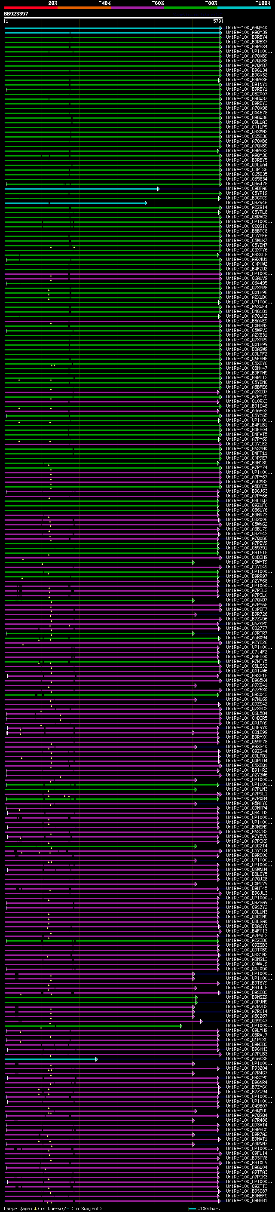
Task: Select hit label UniRef100_O04678
Action: pyautogui.click(x=246, y=113)
